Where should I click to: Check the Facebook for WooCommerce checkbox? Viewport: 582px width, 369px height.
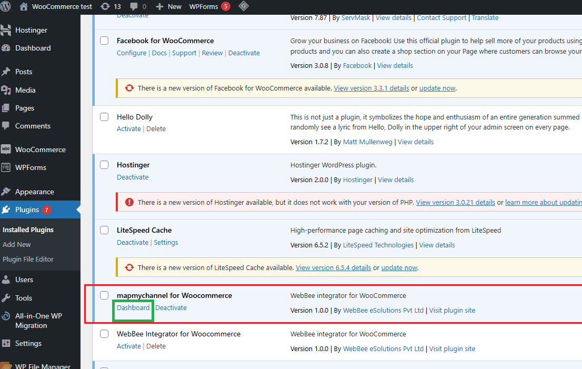pyautogui.click(x=104, y=41)
